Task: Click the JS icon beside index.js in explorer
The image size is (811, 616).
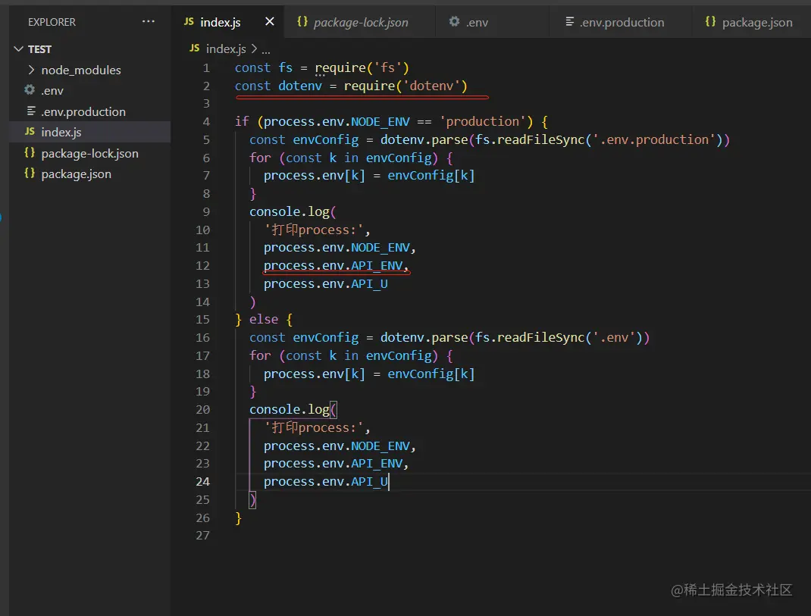Action: click(30, 132)
